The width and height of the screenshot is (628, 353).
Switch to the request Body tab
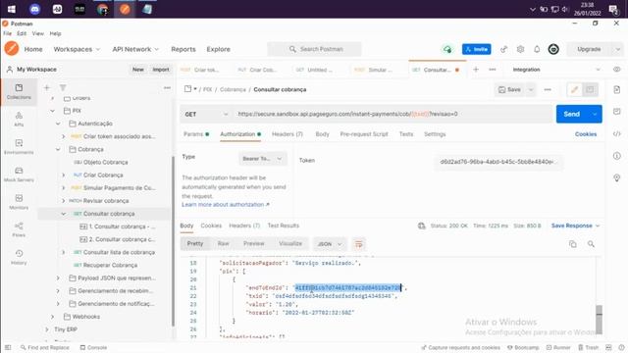(322, 134)
